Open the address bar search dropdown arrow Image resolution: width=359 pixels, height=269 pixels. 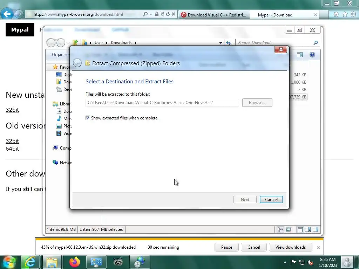click(x=151, y=14)
